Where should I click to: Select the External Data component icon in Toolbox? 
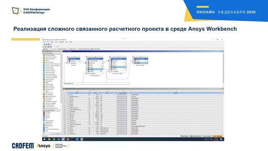coord(44,124)
